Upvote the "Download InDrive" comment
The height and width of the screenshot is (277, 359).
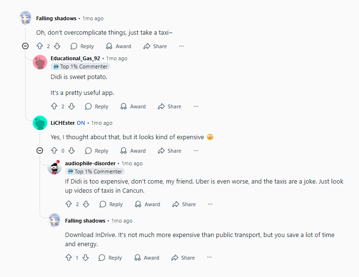click(69, 258)
